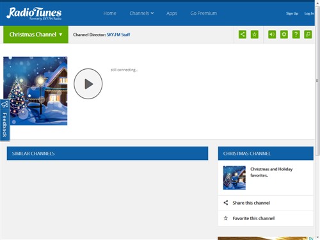Toggle the green volume speaker icon
This screenshot has width=320, height=240.
(272, 35)
